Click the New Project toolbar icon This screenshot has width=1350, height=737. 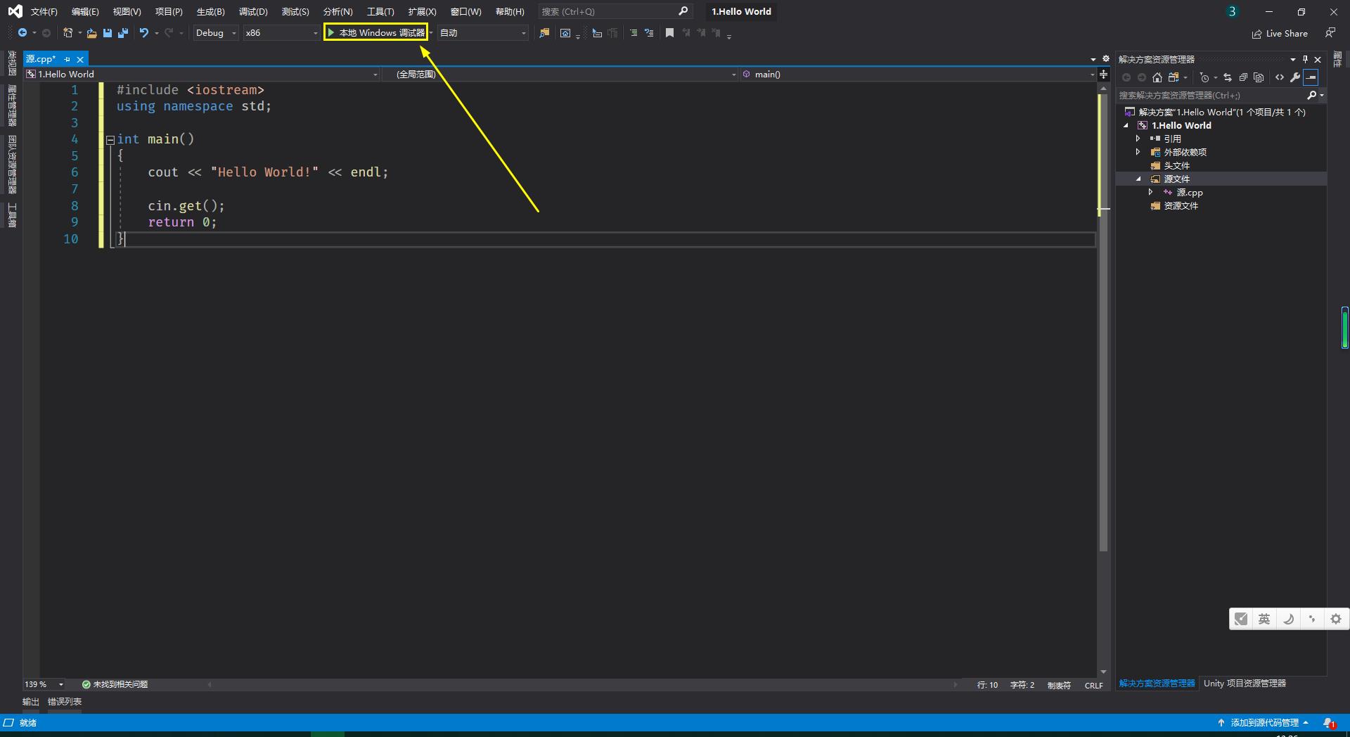click(x=68, y=33)
